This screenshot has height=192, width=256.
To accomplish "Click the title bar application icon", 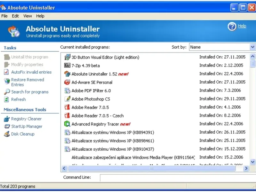I will click(x=3, y=7).
